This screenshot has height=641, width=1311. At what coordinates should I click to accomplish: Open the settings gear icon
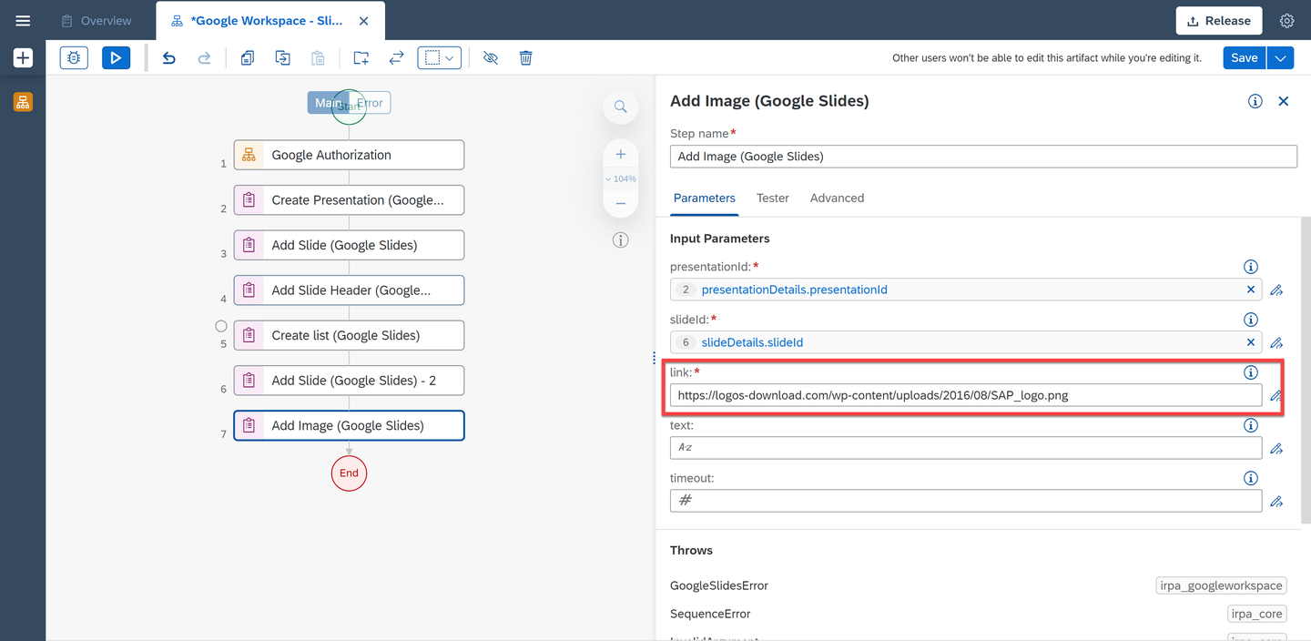tap(1286, 20)
